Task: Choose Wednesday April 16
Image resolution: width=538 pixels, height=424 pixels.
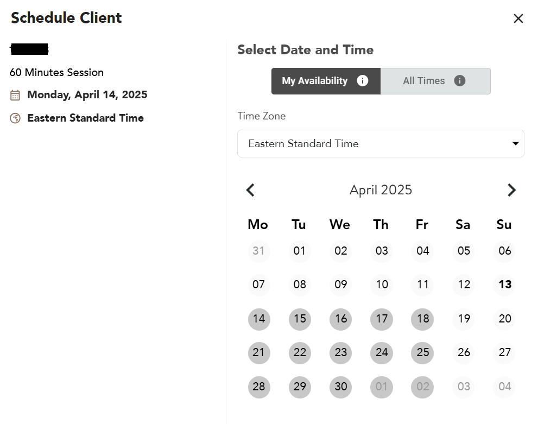Action: 340,319
